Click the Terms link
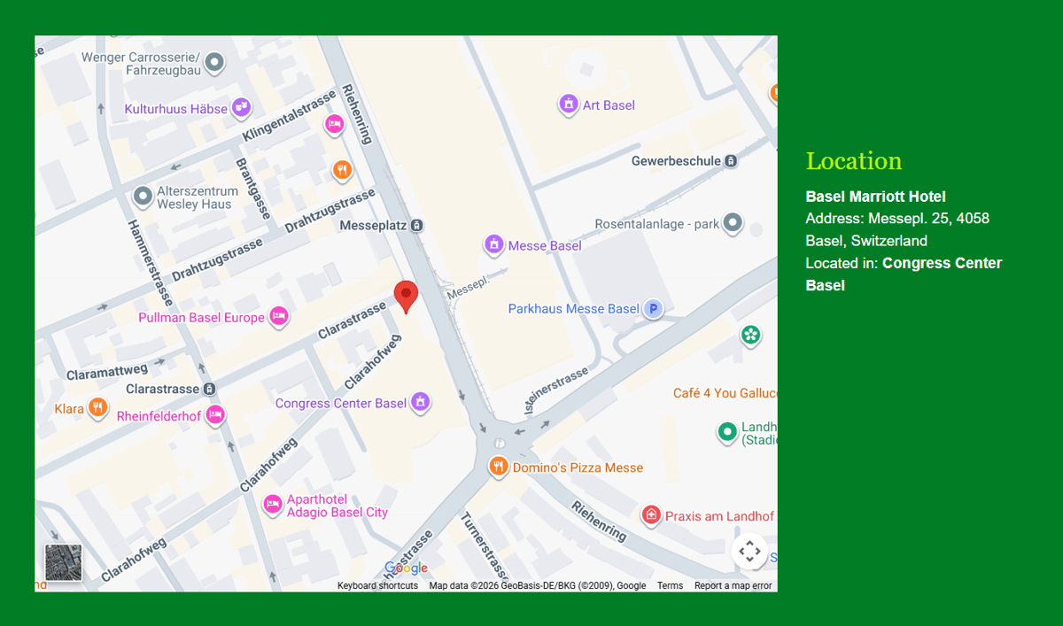The height and width of the screenshot is (626, 1063). 670,586
